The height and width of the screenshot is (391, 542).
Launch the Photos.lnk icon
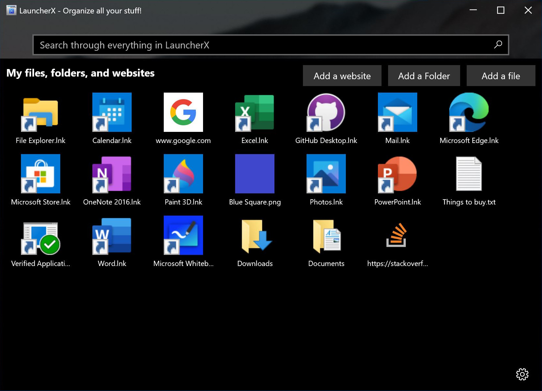tap(326, 174)
